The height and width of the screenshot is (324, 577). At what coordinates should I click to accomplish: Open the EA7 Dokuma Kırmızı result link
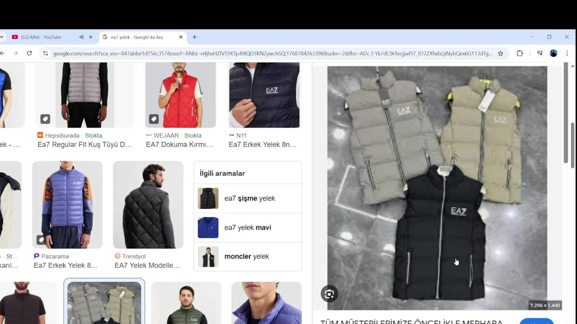click(x=179, y=144)
